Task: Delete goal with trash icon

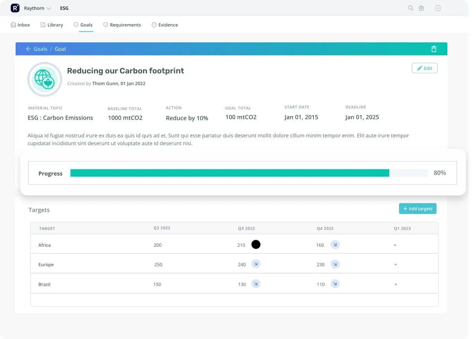Action: pyautogui.click(x=434, y=49)
